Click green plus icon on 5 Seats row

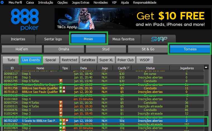click(61, 120)
